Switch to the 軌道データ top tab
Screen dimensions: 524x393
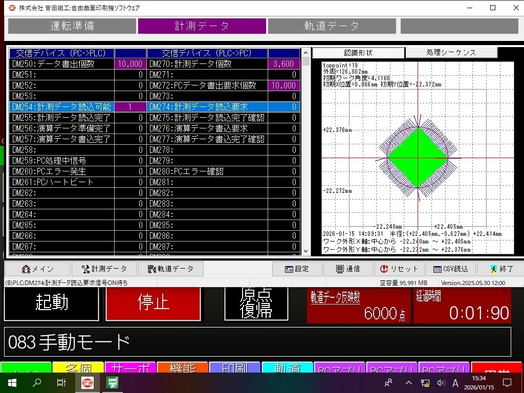pyautogui.click(x=332, y=26)
